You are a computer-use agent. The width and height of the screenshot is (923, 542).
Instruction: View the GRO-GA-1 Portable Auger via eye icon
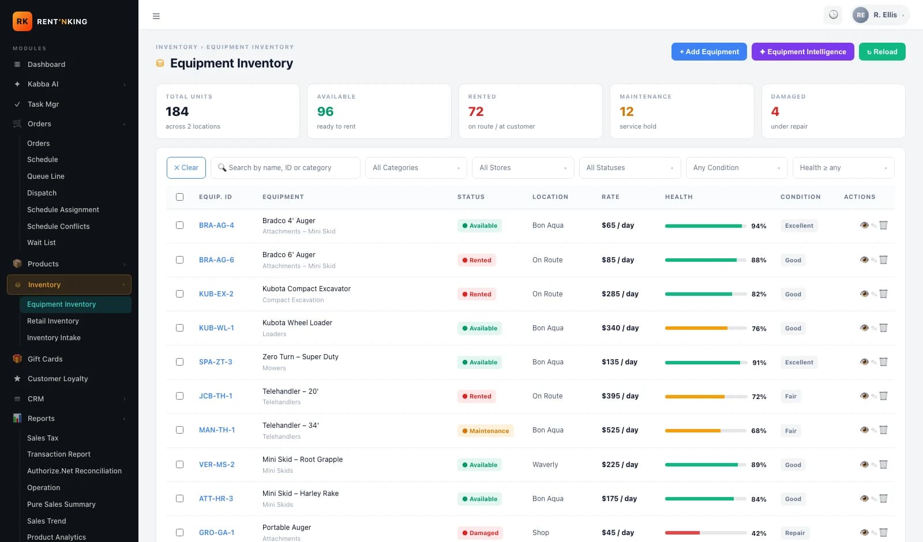[864, 533]
